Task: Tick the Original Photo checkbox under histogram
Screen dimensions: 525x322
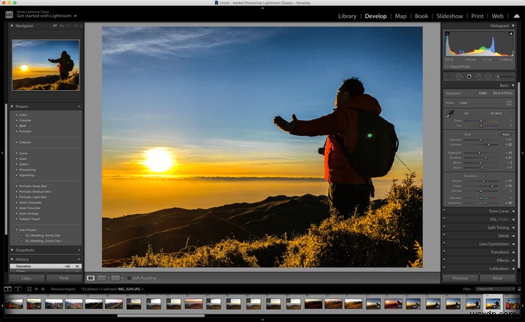Action: pos(446,66)
